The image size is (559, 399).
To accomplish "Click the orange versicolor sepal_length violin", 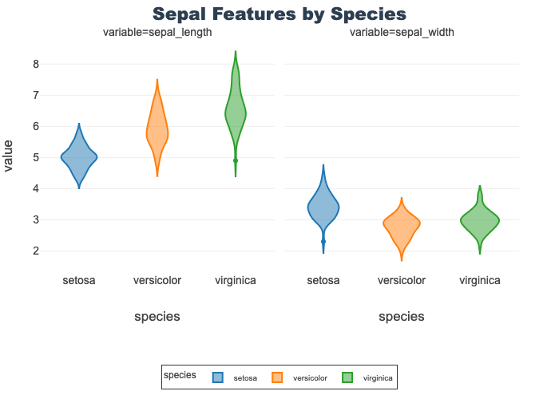I will [x=157, y=130].
